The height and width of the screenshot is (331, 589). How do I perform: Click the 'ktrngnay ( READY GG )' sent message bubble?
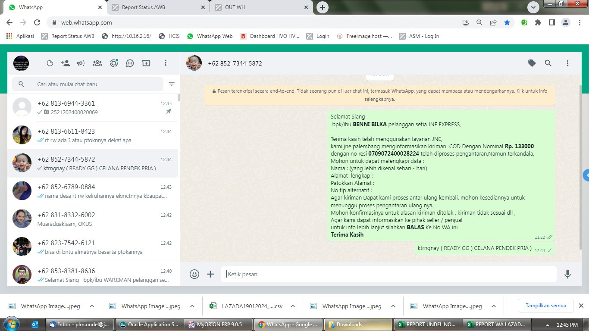click(484, 249)
